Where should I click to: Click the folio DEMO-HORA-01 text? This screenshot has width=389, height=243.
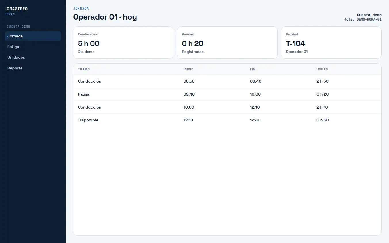(363, 20)
